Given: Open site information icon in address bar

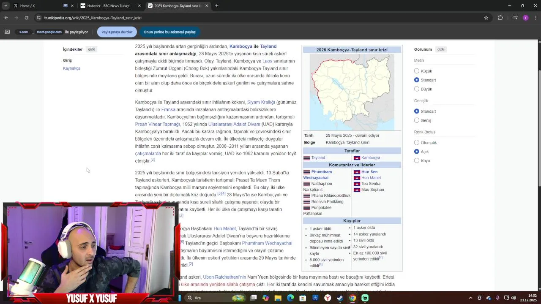Looking at the screenshot, I should pos(38,18).
